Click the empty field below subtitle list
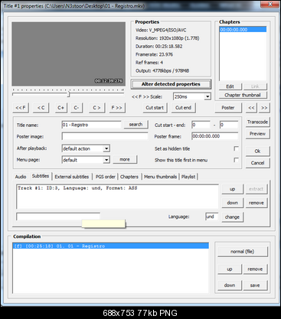This screenshot has height=319, width=281. click(58, 216)
